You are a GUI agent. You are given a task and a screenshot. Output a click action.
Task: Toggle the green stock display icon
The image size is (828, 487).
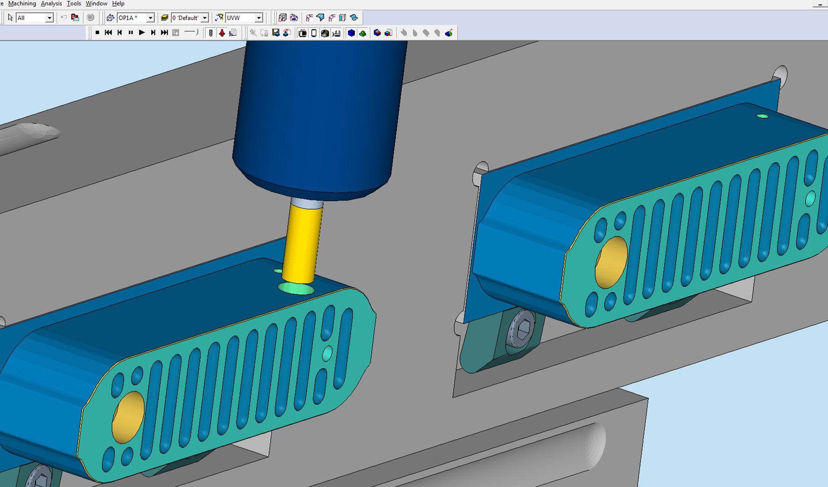pyautogui.click(x=363, y=33)
